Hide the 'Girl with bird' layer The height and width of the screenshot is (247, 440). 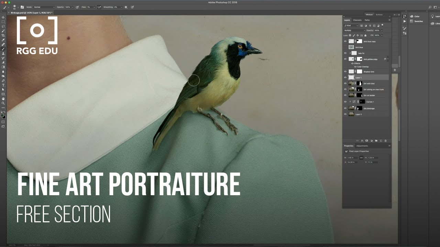(x=345, y=83)
